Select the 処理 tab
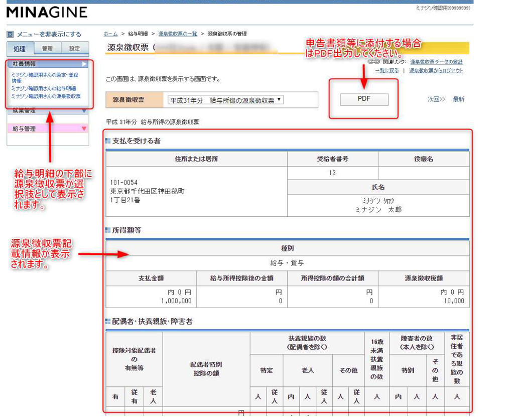The height and width of the screenshot is (417, 514). [20, 48]
